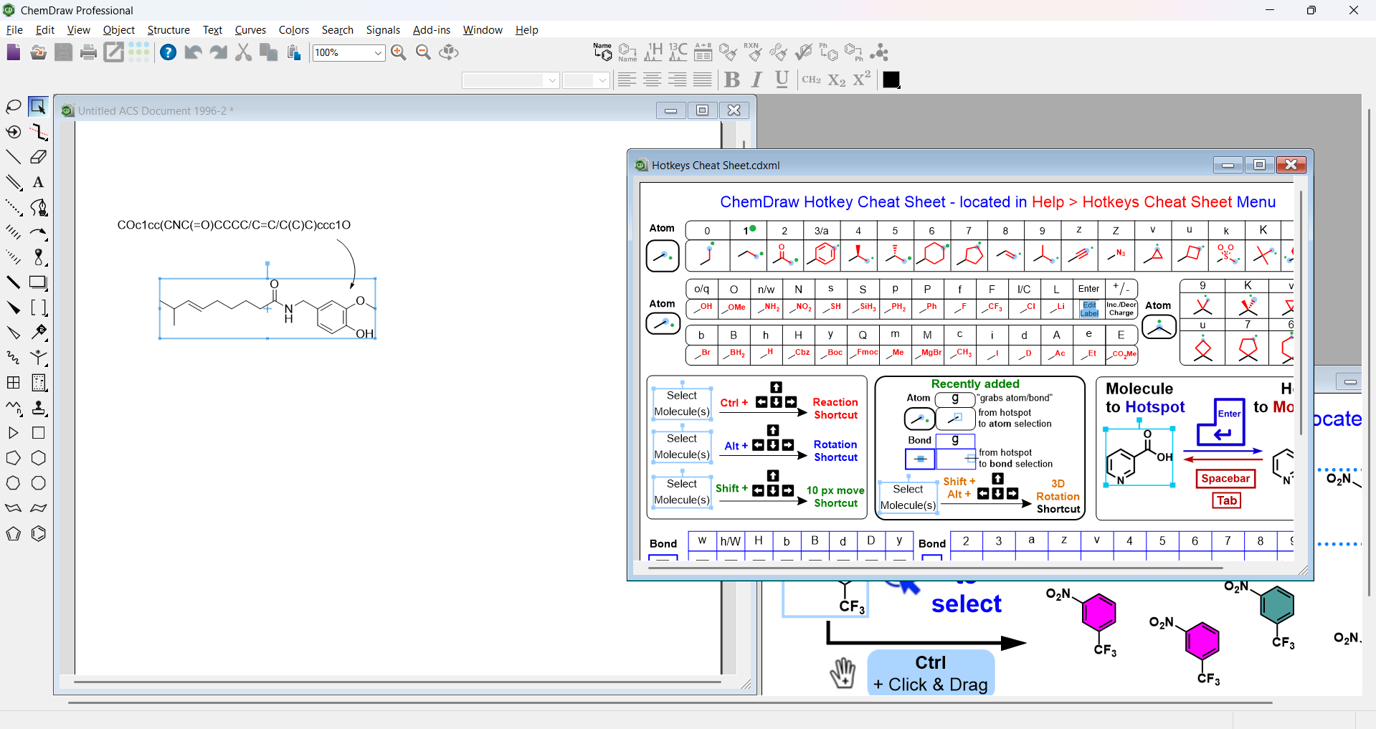Viewport: 1376px width, 729px height.
Task: Select the Arrow tool
Action: pyautogui.click(x=39, y=232)
